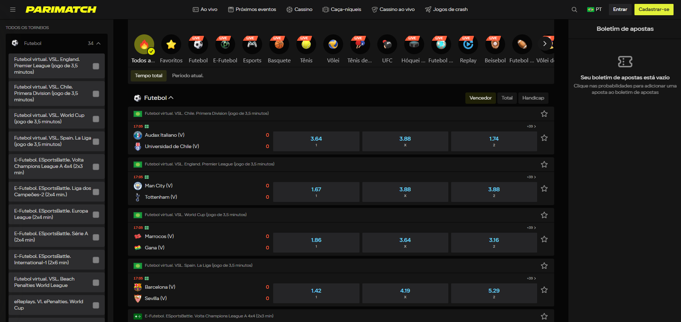Viewport: 681px width, 322px height.
Task: Select the Todos a... flame sport icon
Action: click(x=144, y=44)
